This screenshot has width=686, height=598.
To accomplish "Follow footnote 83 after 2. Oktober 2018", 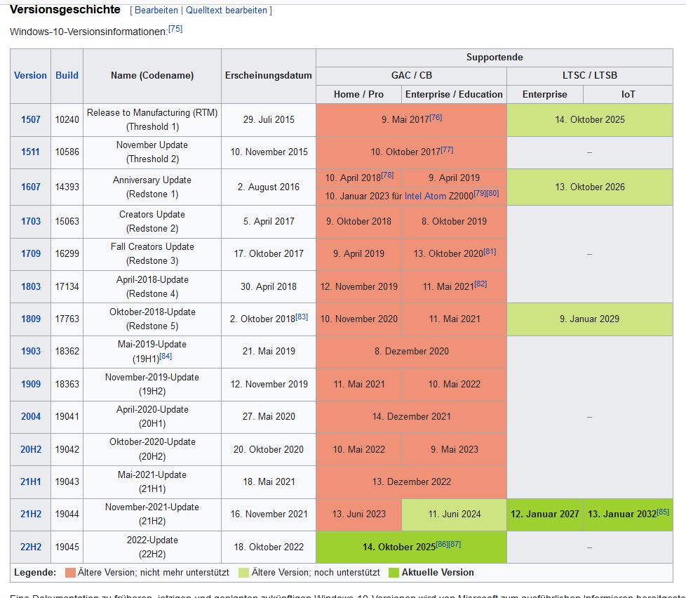I will pos(302,317).
